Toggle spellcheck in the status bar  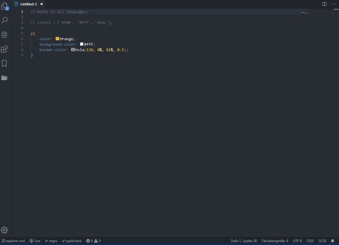point(71,241)
